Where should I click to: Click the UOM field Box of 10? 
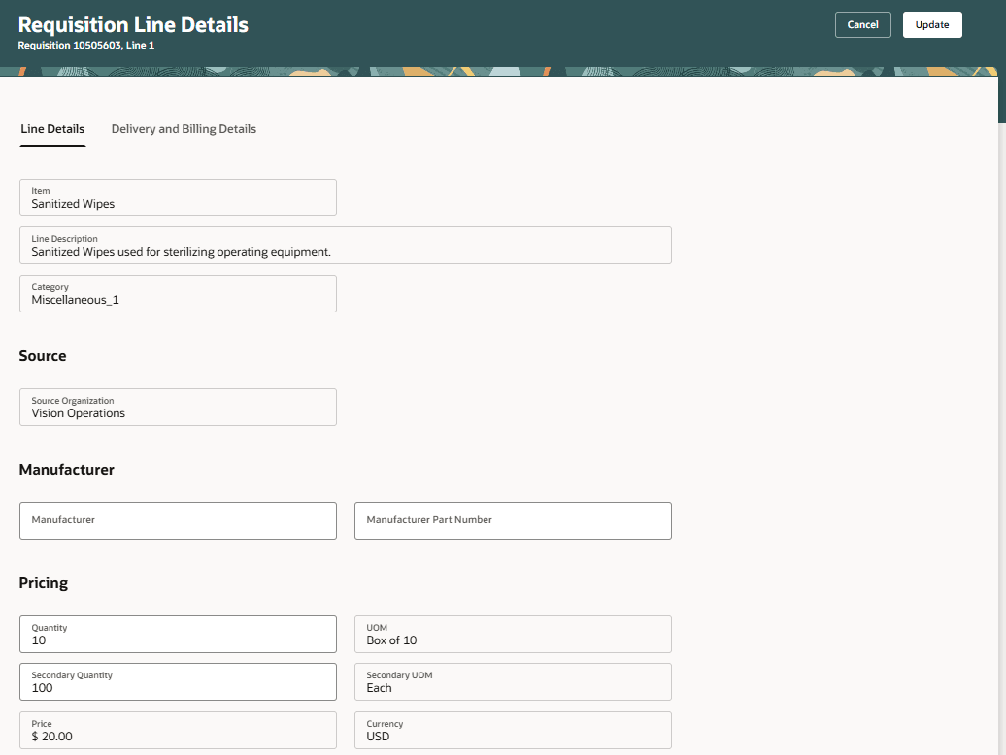(513, 634)
